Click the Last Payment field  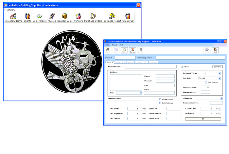[x=173, y=114]
